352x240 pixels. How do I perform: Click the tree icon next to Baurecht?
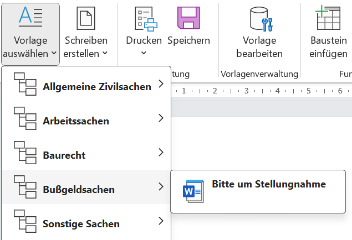(x=24, y=154)
